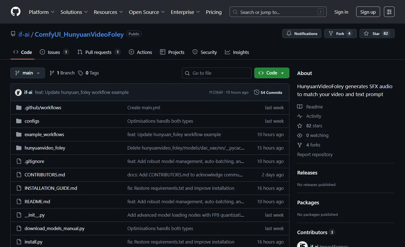Viewport: 405px width, 247px height.
Task: Click the forks icon in About
Action: [300, 145]
